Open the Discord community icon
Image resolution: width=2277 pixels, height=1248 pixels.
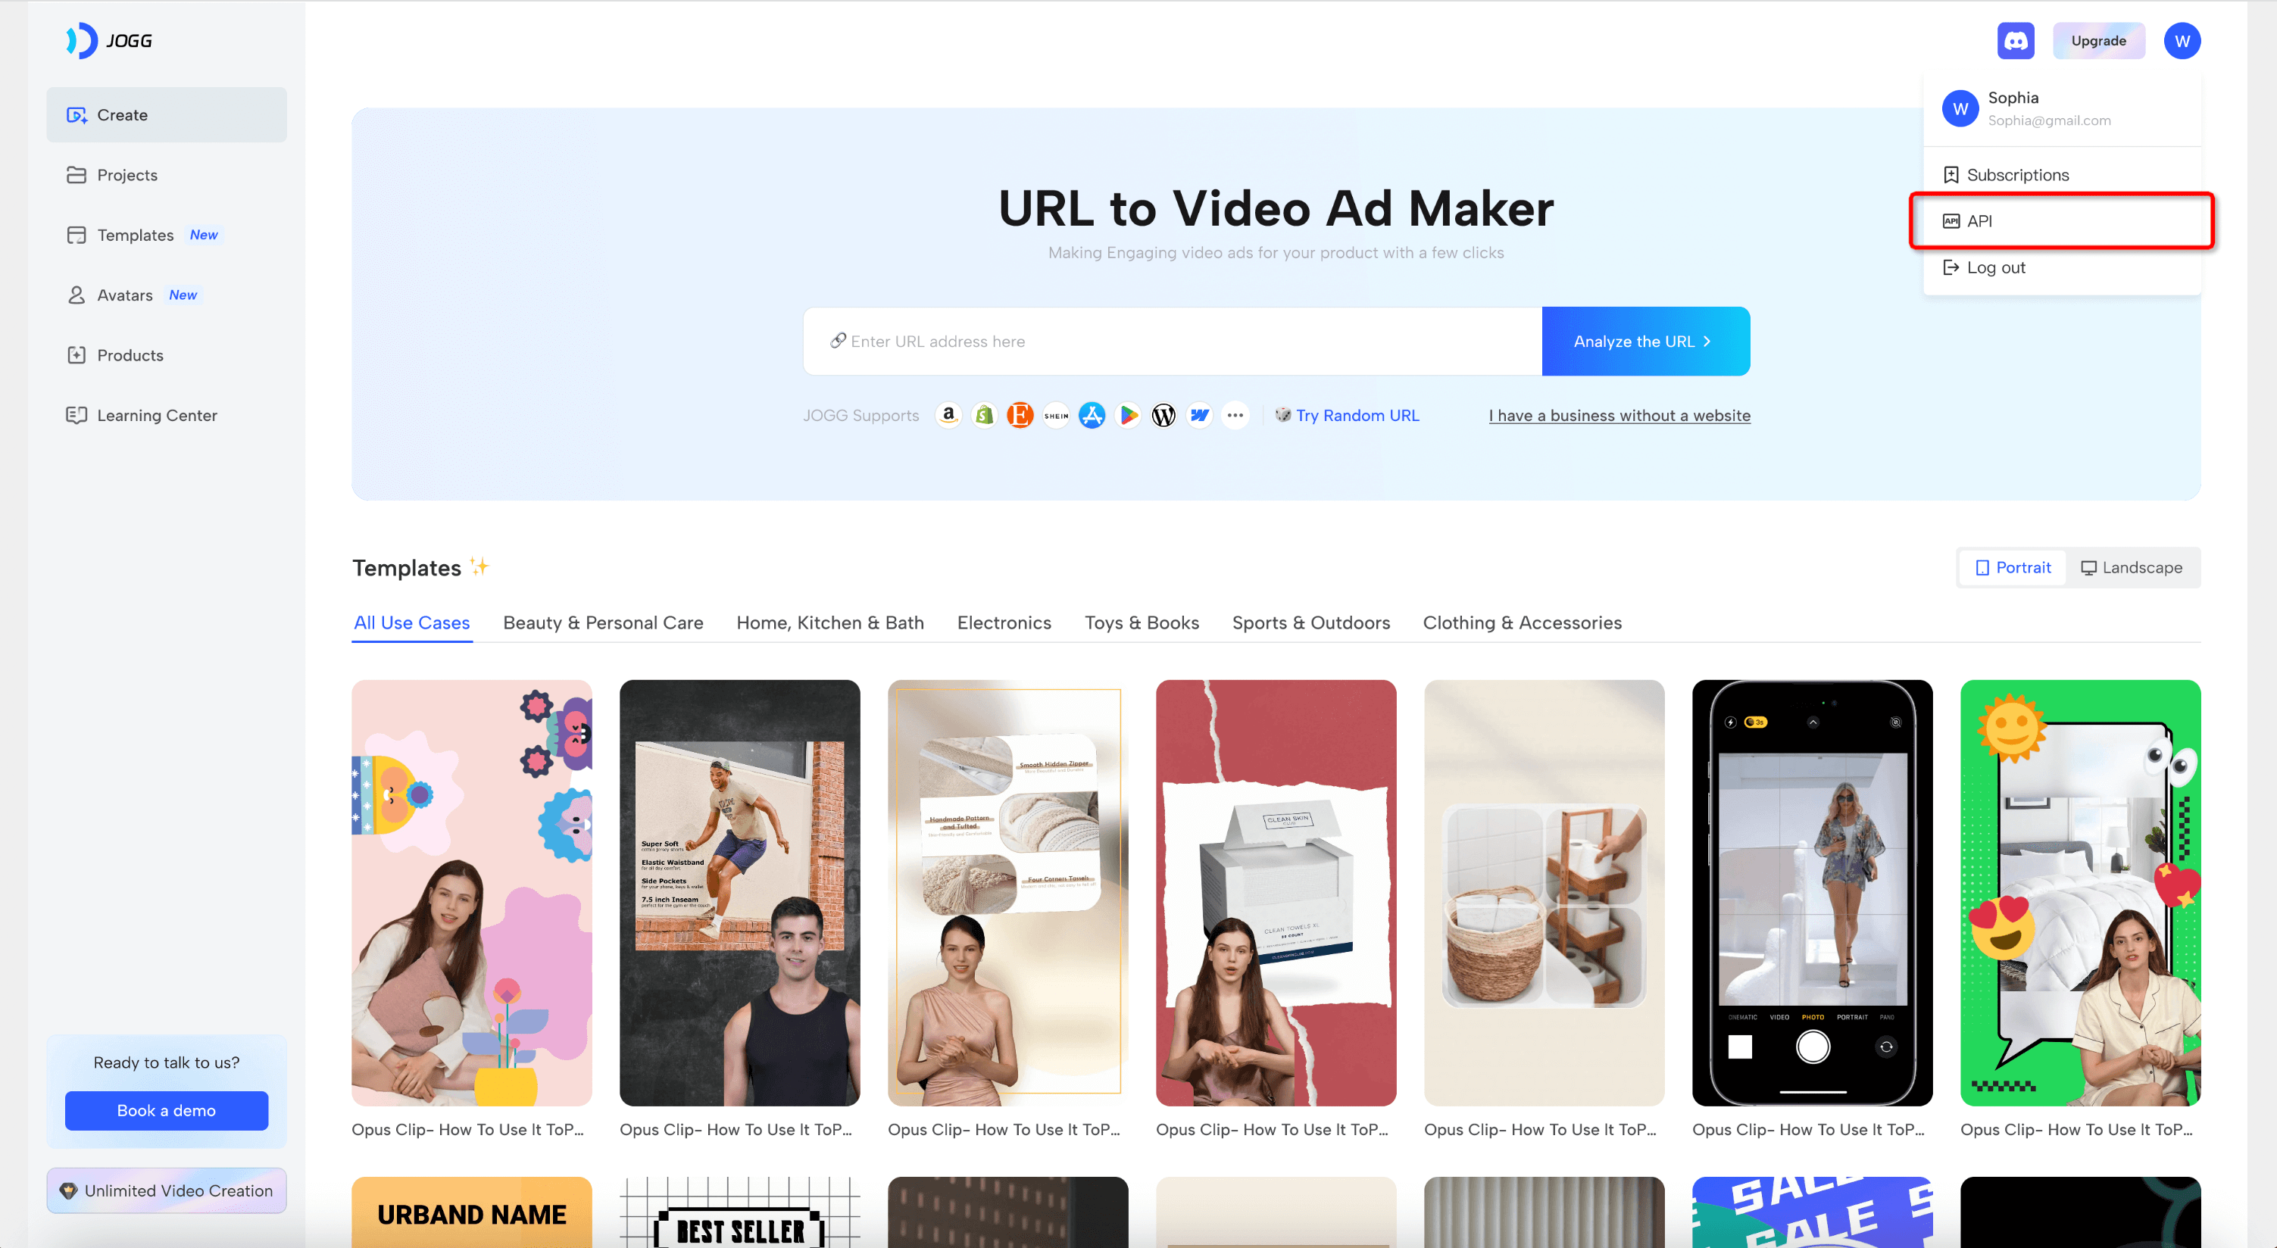(2016, 41)
